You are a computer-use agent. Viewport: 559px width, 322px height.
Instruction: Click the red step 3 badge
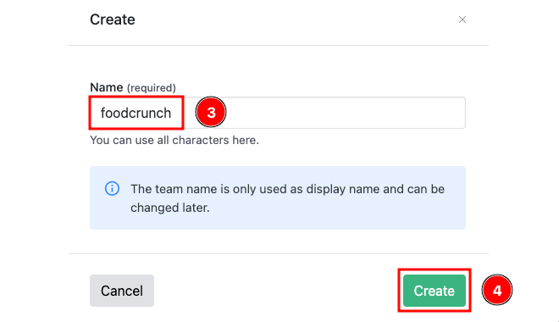pos(211,113)
